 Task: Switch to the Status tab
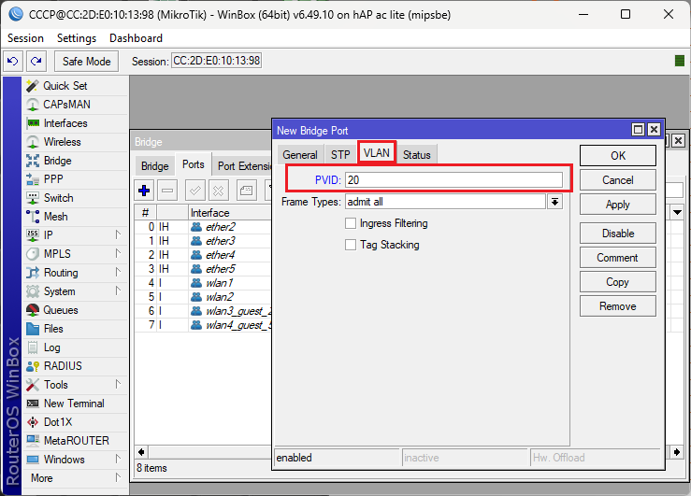click(x=416, y=154)
